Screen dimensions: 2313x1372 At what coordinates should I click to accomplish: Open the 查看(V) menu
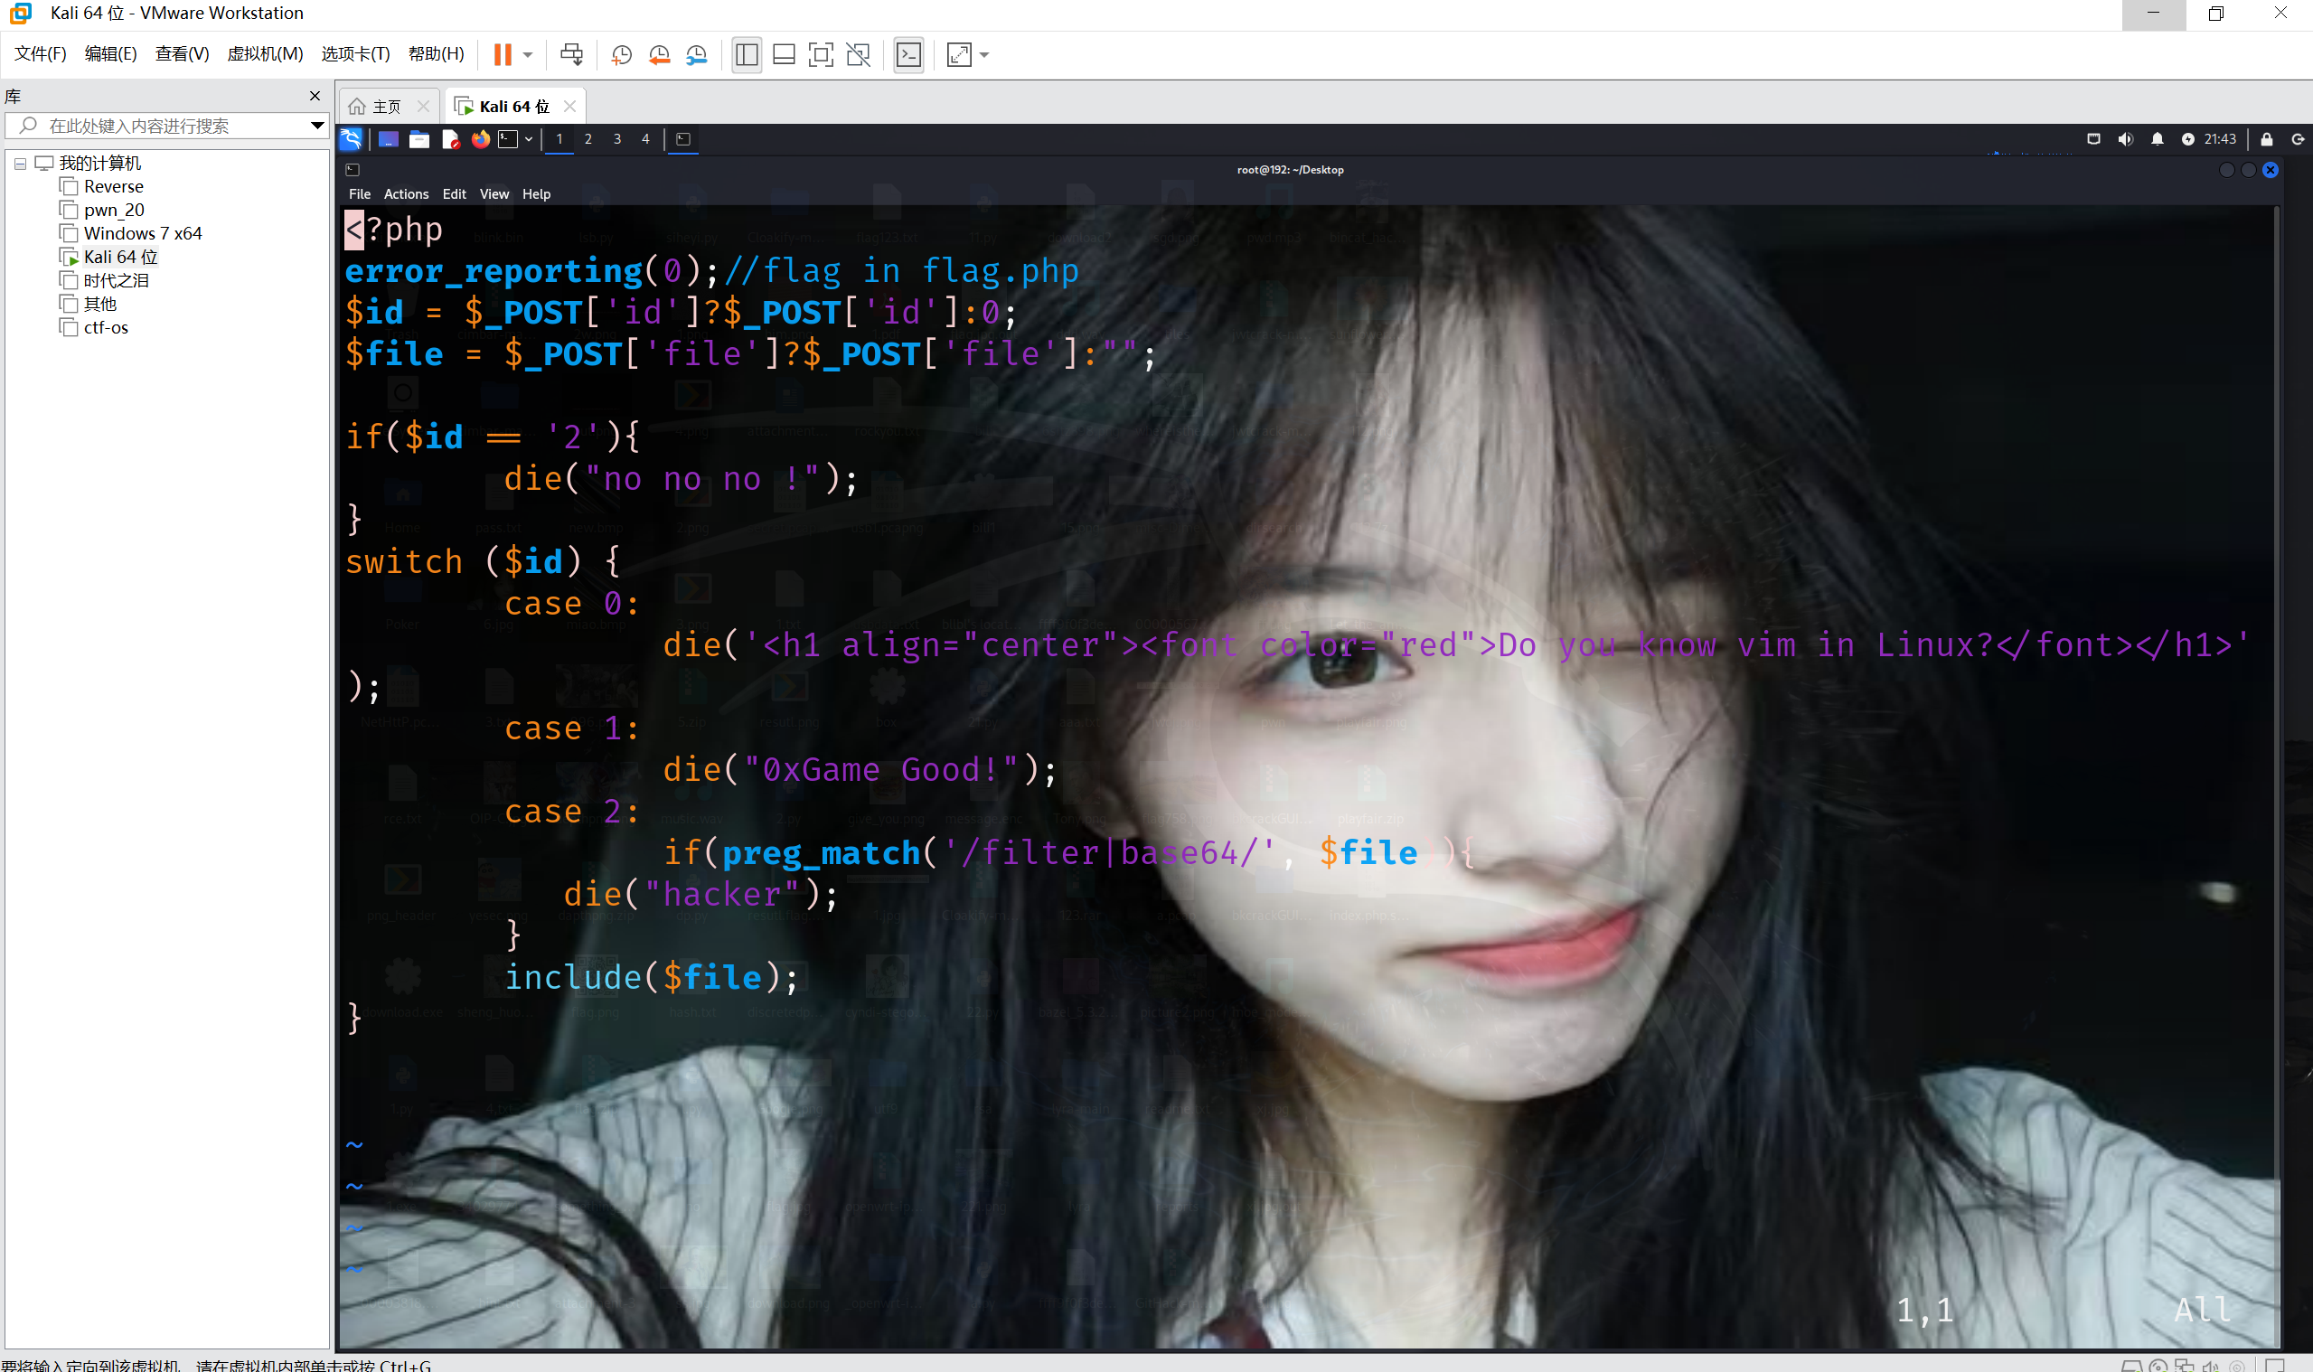click(x=182, y=53)
